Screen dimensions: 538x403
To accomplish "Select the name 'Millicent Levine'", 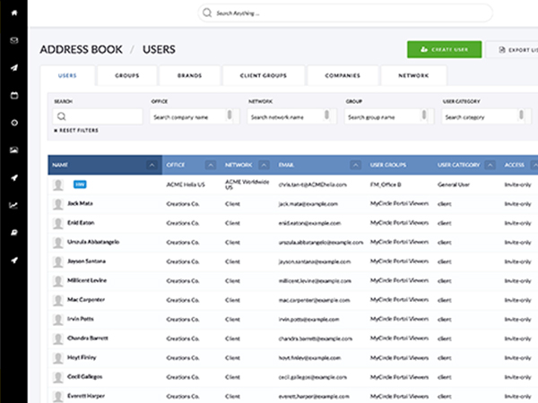I will pos(87,280).
